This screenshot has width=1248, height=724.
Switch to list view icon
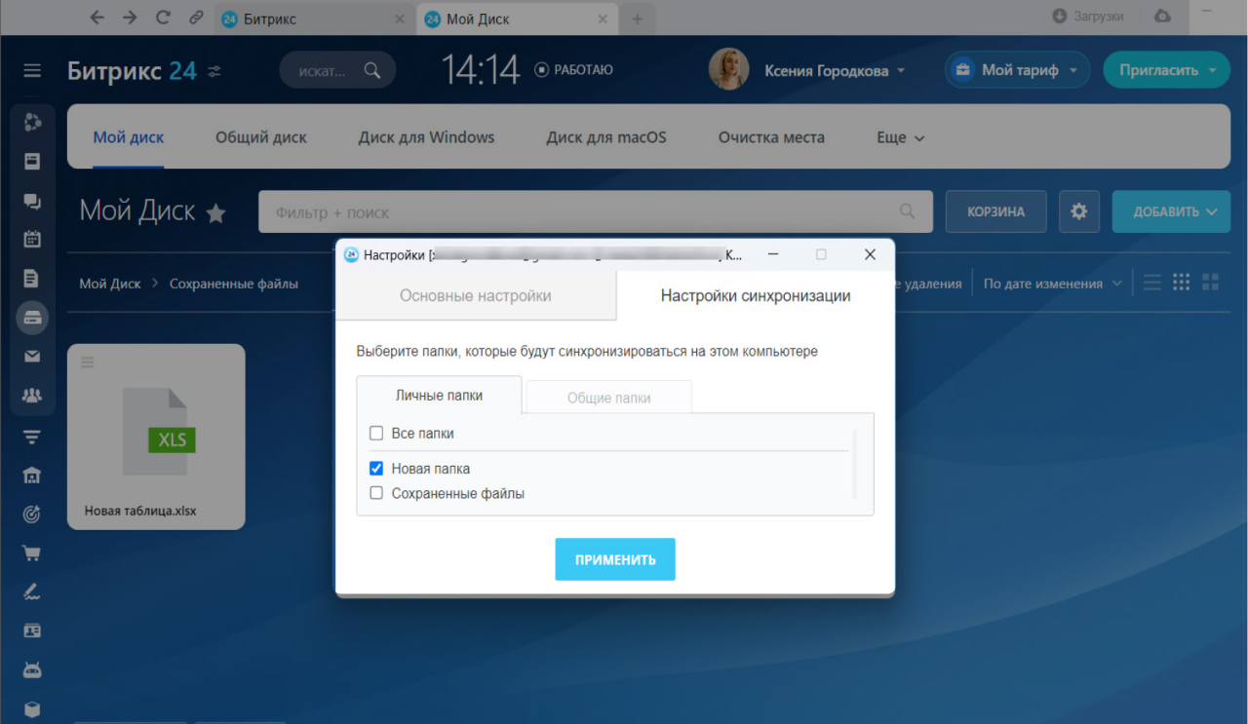[x=1152, y=283]
